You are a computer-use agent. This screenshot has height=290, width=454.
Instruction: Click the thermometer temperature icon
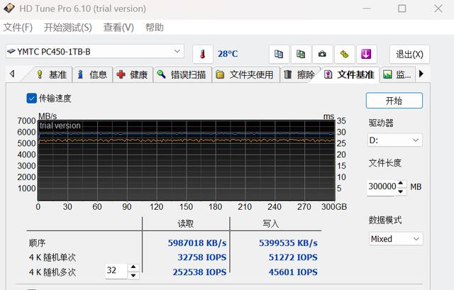click(x=202, y=54)
